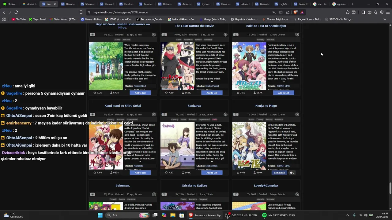Screen dimensions: 392x220
Task: Toggle the browser sidebar panel icon
Action: 363,12
